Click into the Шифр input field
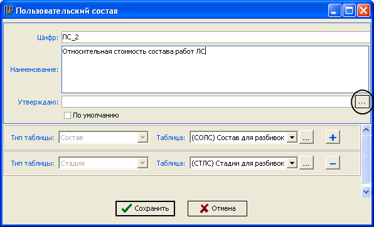The width and height of the screenshot is (374, 227). 216,38
